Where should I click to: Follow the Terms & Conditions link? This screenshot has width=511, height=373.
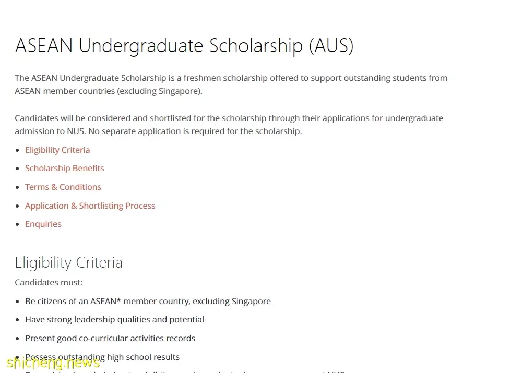point(63,187)
